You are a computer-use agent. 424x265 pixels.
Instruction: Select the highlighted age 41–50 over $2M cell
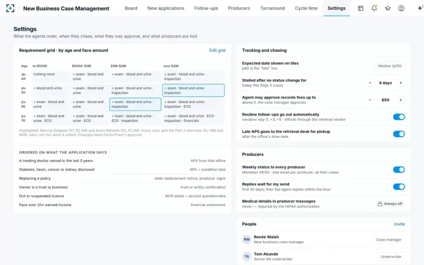(193, 90)
